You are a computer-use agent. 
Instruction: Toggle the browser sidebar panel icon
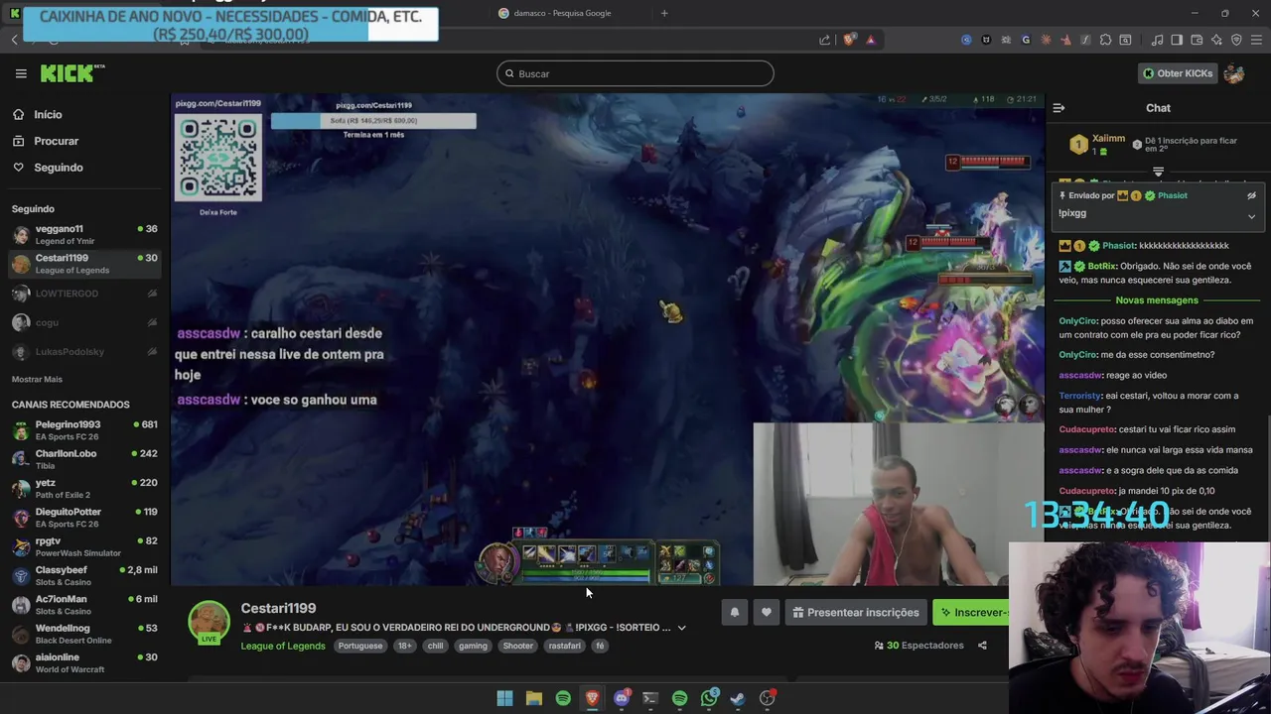coord(1177,40)
